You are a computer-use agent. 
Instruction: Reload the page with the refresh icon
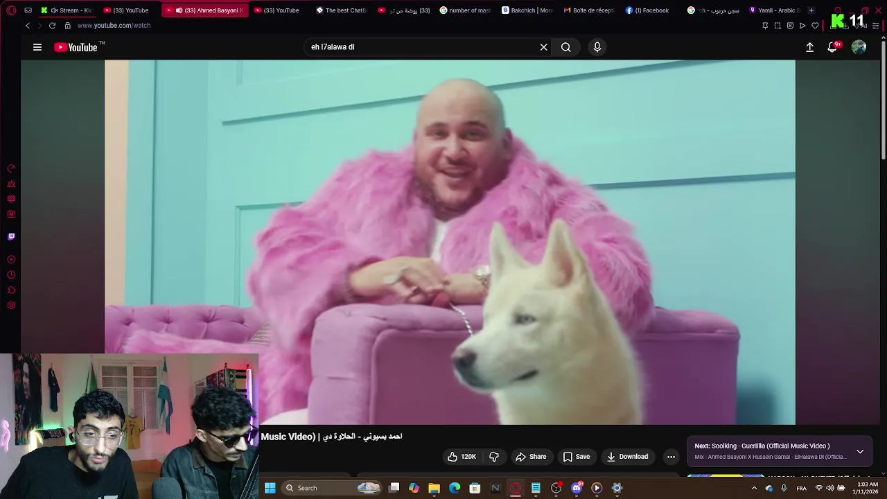click(52, 26)
